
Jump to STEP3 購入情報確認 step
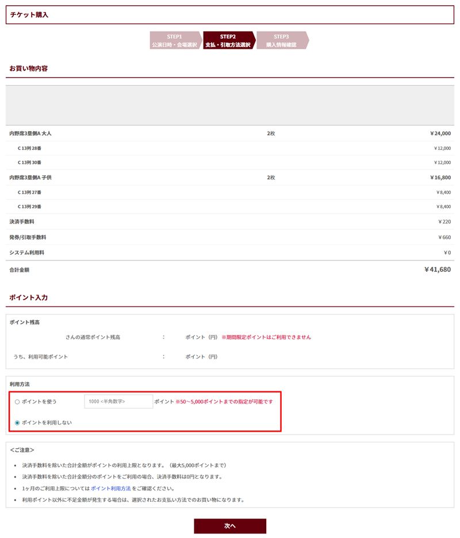coord(281,40)
